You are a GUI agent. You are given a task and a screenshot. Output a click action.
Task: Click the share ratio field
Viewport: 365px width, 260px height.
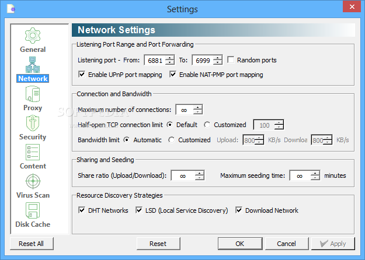(183, 175)
